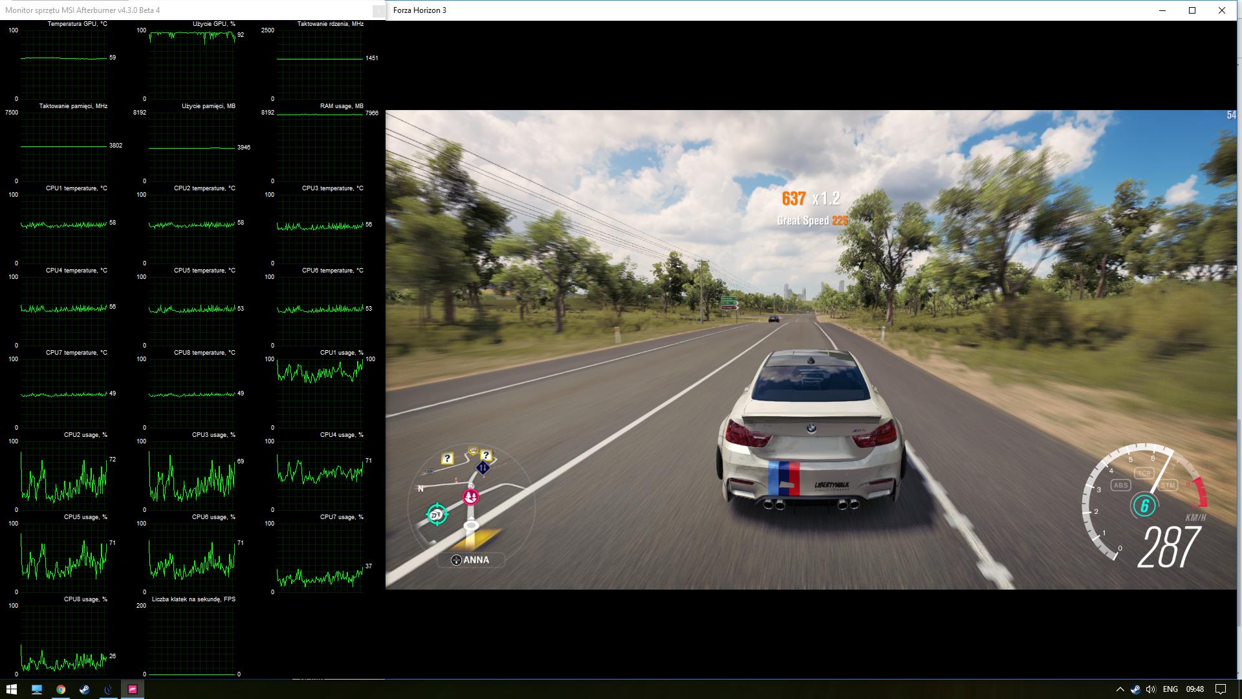Click the CPU1 temperature graph label
The height and width of the screenshot is (699, 1242).
click(x=76, y=188)
